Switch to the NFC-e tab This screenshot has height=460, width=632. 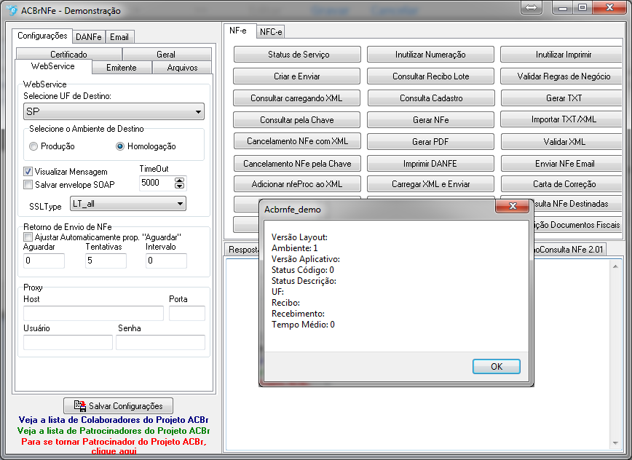coord(271,32)
